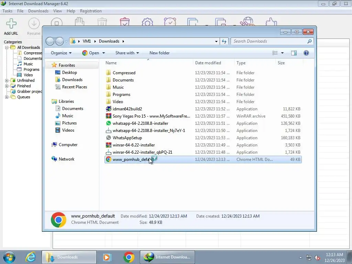The image size is (352, 264).
Task: Open the Help menu in IDM
Action: (x=71, y=11)
